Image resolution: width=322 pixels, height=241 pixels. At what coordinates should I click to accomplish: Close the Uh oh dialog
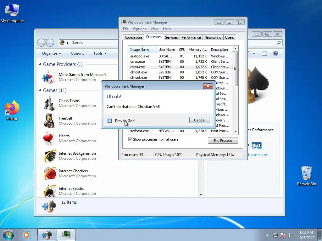(x=208, y=86)
